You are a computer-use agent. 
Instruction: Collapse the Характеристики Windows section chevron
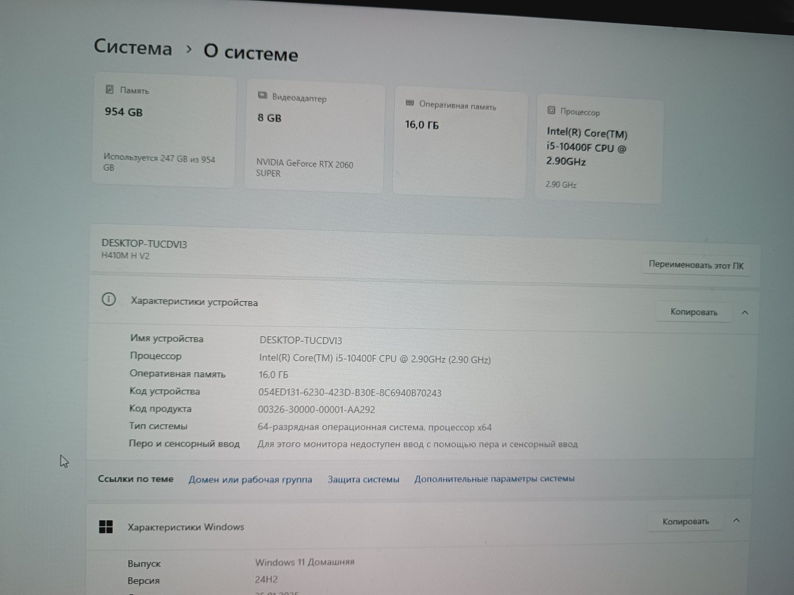[x=736, y=520]
